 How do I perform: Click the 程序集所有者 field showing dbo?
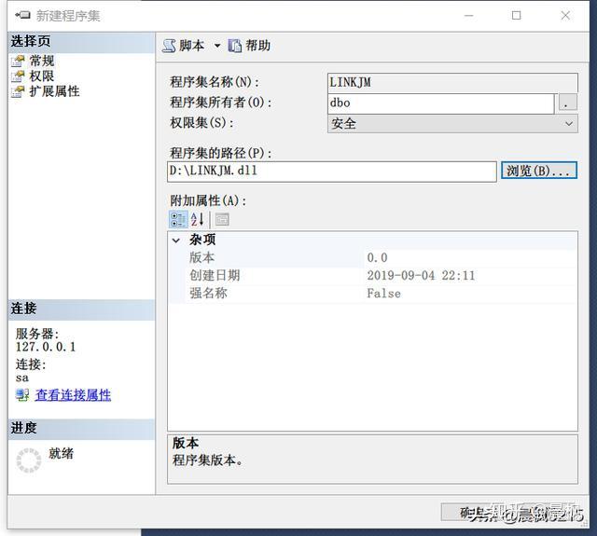pos(440,103)
